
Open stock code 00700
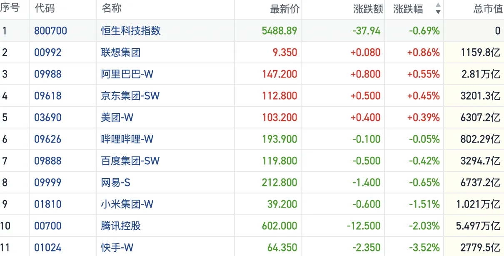[x=48, y=226]
